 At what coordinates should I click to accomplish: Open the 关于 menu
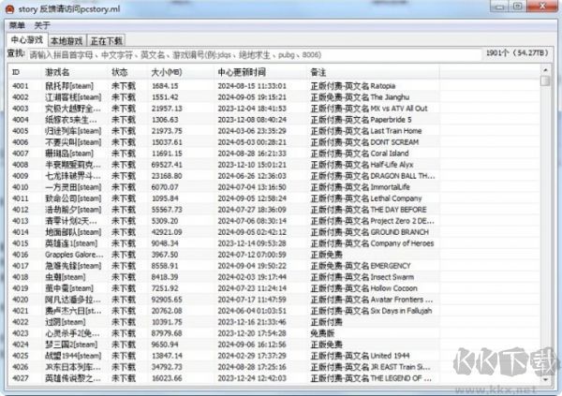(x=42, y=25)
